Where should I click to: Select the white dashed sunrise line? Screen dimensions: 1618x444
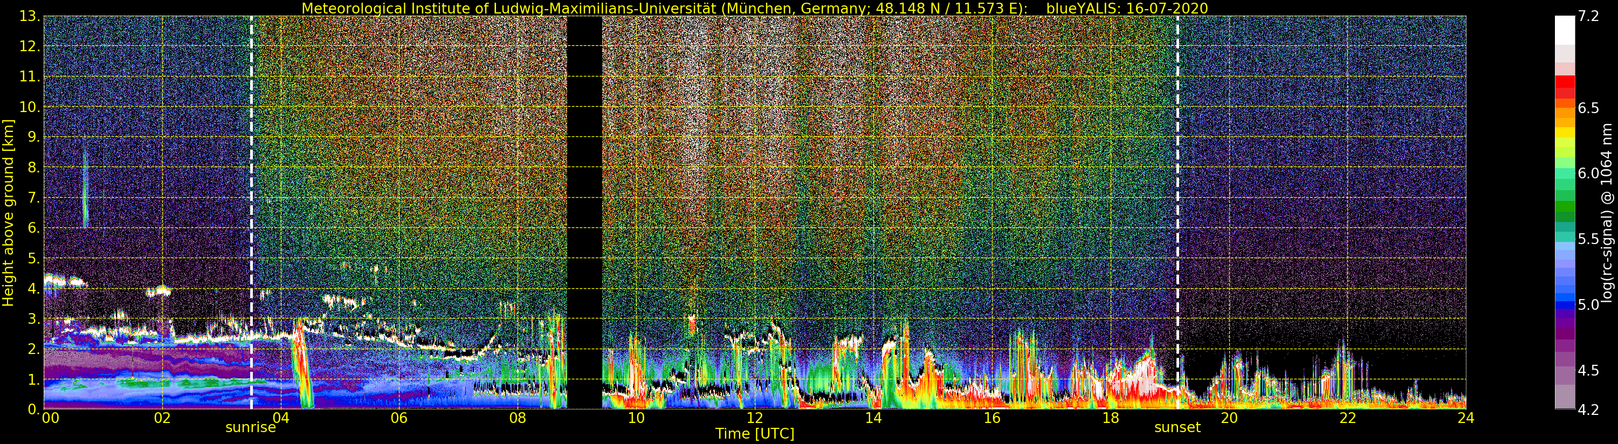click(251, 189)
